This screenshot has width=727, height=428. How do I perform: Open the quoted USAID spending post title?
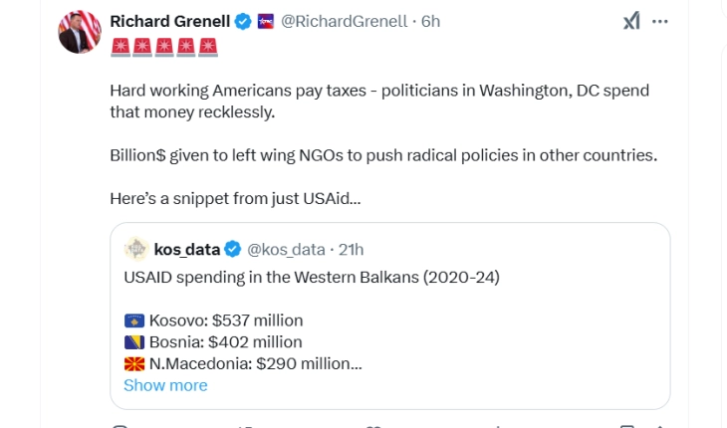(x=311, y=277)
